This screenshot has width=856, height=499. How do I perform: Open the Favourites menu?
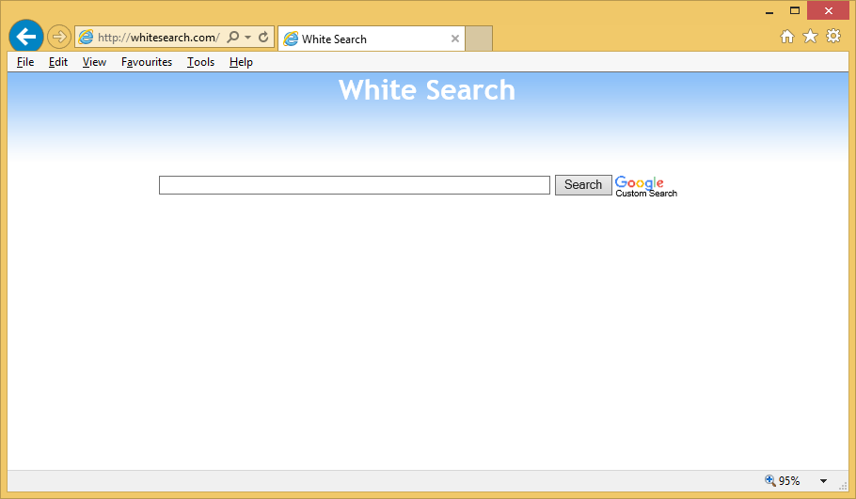(147, 62)
